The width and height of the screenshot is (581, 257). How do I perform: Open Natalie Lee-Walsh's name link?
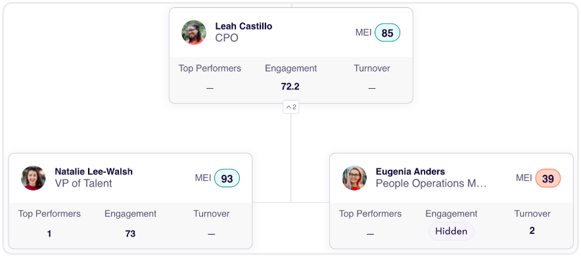[x=94, y=172]
